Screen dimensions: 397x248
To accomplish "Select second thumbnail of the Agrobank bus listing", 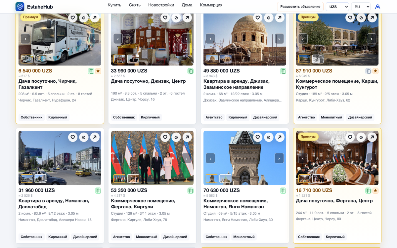I will pos(41,59).
